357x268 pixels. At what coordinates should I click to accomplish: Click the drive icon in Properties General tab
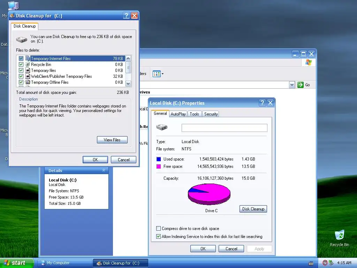point(162,127)
